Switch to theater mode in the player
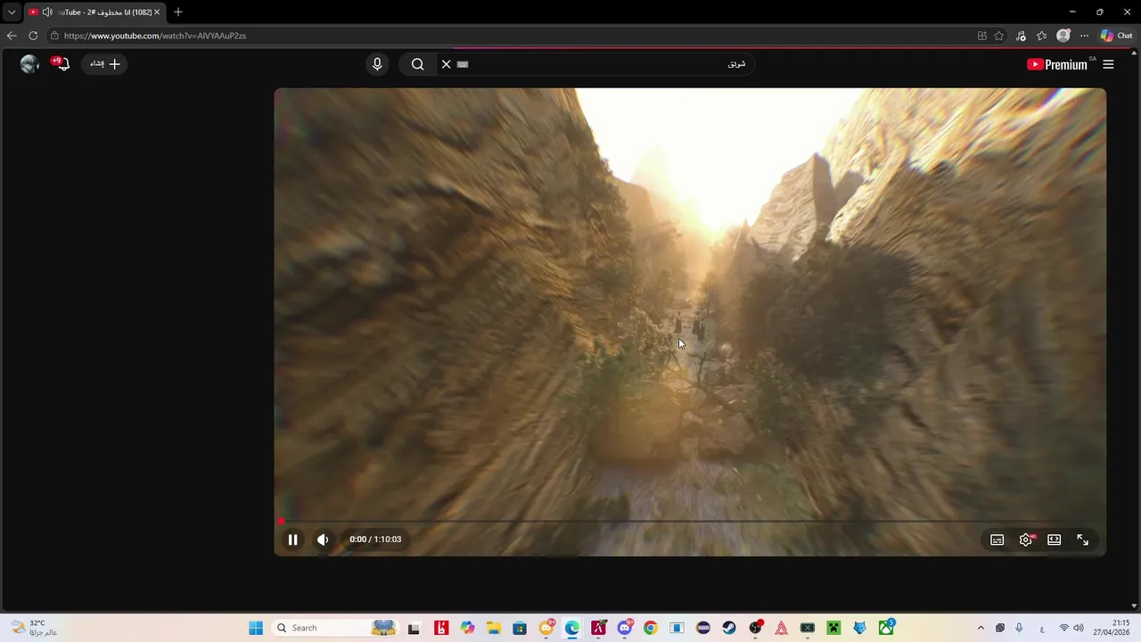1141x642 pixels. (x=1055, y=539)
